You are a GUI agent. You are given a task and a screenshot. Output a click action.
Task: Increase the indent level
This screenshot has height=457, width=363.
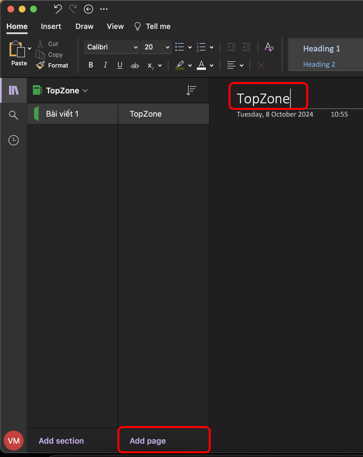pyautogui.click(x=246, y=47)
